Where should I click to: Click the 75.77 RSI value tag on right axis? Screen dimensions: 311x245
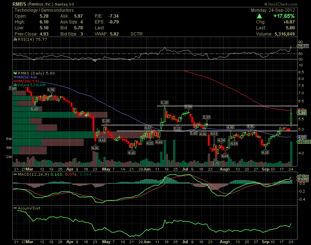point(303,46)
